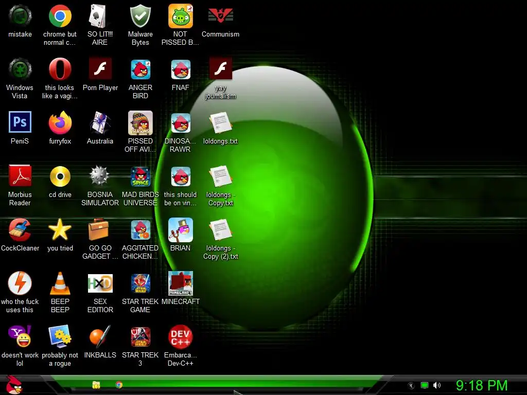Image resolution: width=527 pixels, height=395 pixels.
Task: Select the 'MINECRAFT' blocky bird icon
Action: (180, 283)
